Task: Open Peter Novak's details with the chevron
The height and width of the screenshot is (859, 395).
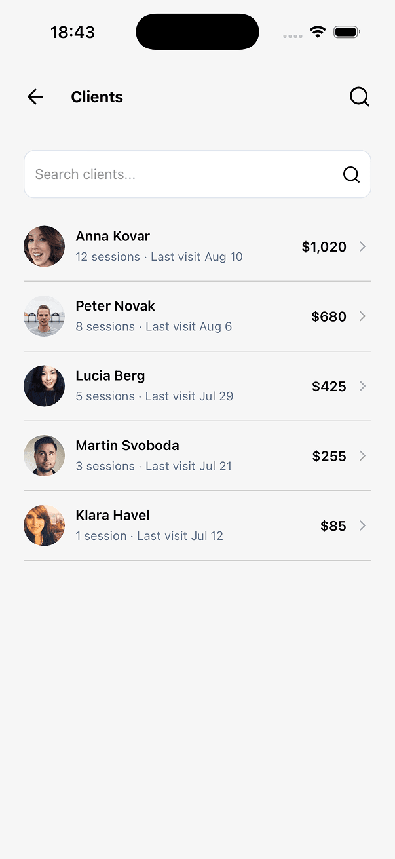Action: [x=363, y=316]
